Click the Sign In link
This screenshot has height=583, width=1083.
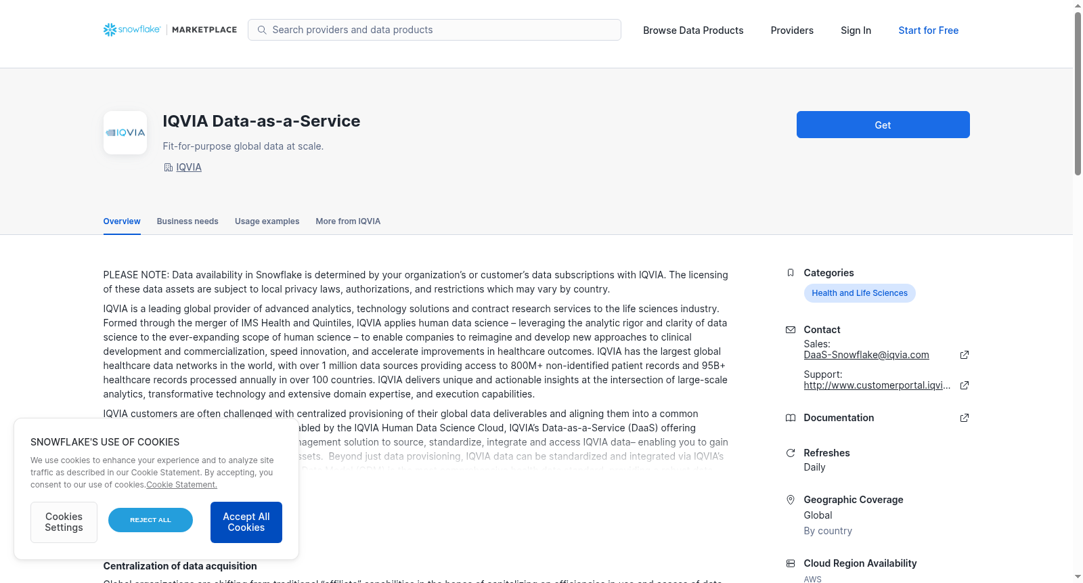click(856, 30)
